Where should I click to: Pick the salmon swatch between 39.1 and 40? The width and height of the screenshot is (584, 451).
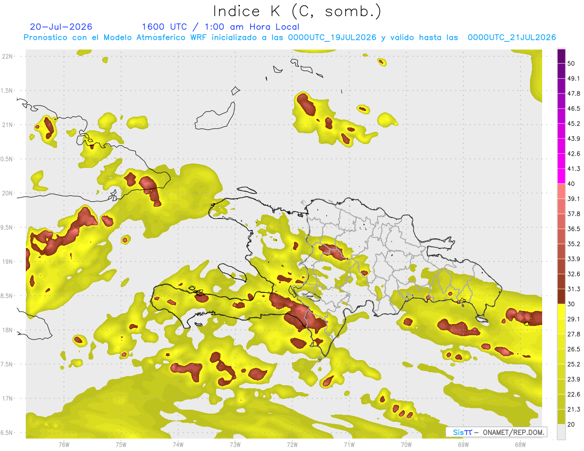561,191
